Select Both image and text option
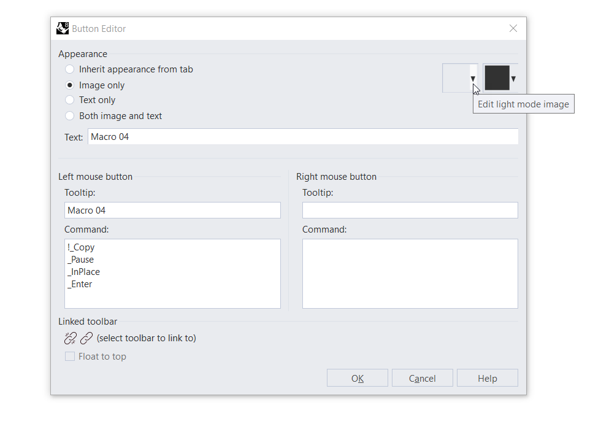The width and height of the screenshot is (601, 421). (x=70, y=116)
